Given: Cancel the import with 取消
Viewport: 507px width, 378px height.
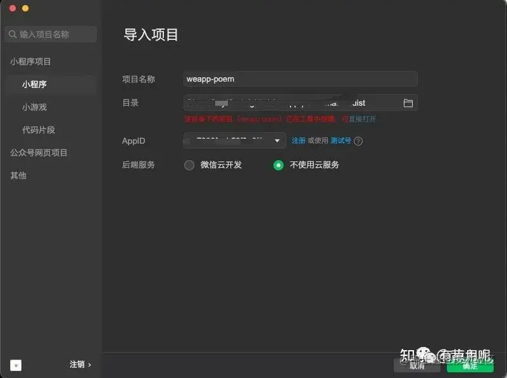Looking at the screenshot, I should pyautogui.click(x=417, y=366).
